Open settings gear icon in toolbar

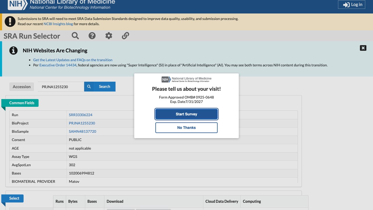109,36
